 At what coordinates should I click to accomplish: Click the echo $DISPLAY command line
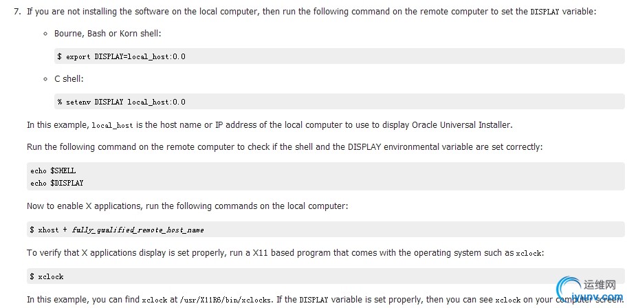(57, 183)
